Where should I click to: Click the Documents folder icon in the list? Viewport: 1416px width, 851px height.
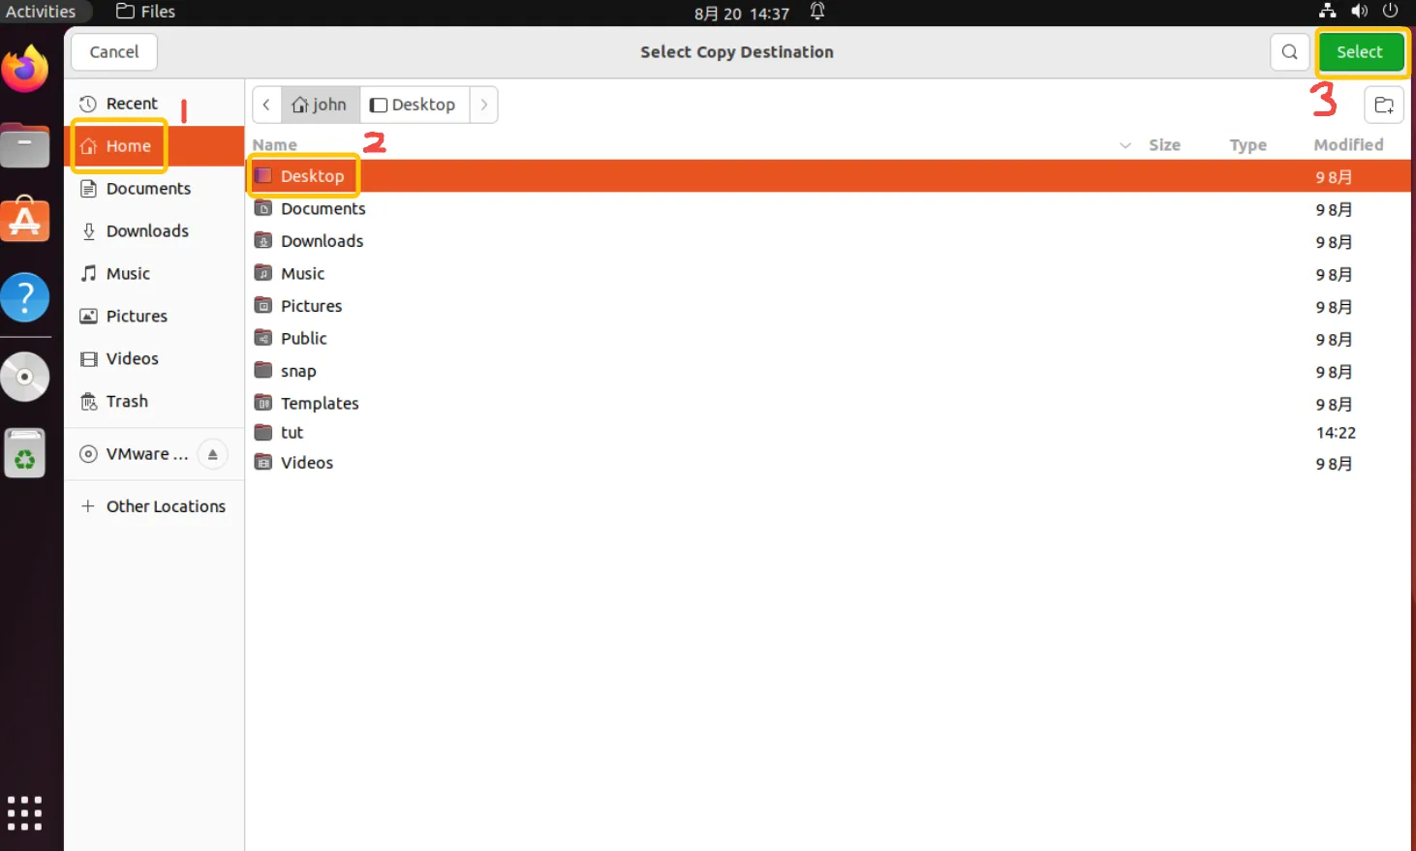[x=263, y=208]
